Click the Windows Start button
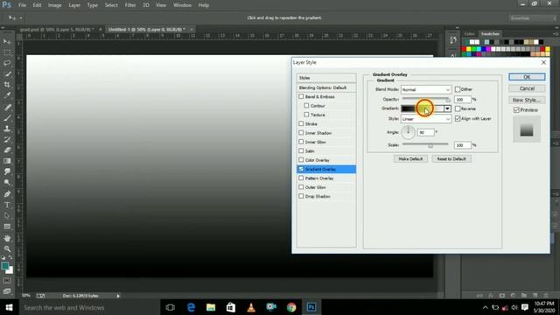 [x=9, y=307]
